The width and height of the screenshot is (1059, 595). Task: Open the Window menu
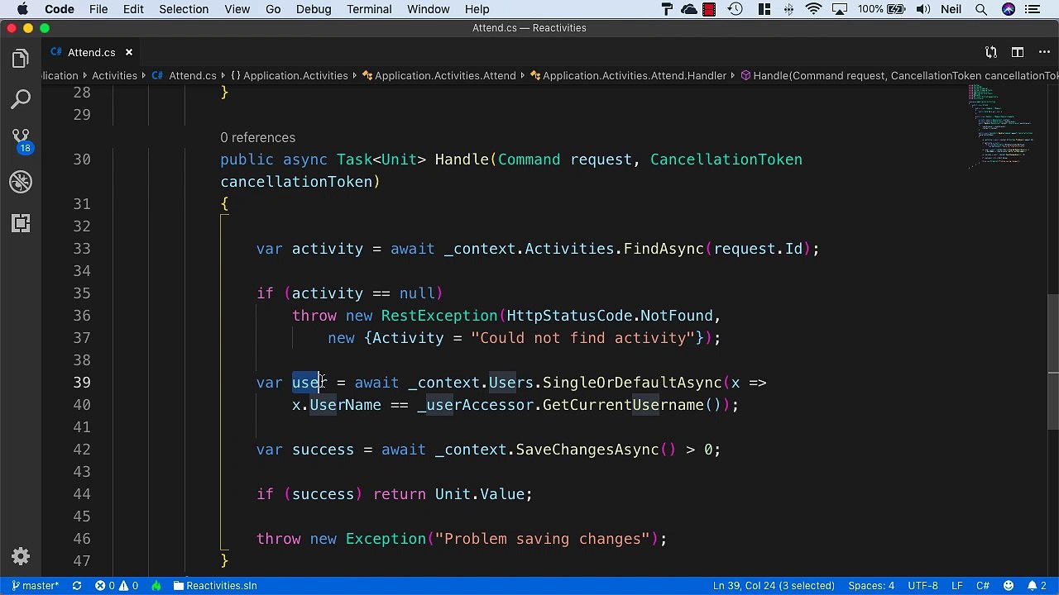click(429, 9)
